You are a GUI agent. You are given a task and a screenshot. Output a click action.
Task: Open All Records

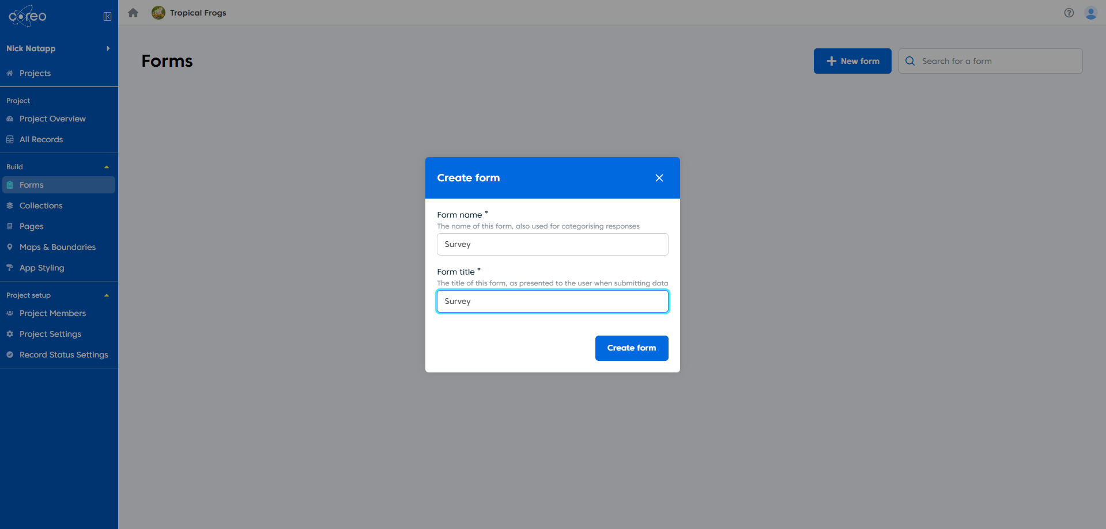59,139
